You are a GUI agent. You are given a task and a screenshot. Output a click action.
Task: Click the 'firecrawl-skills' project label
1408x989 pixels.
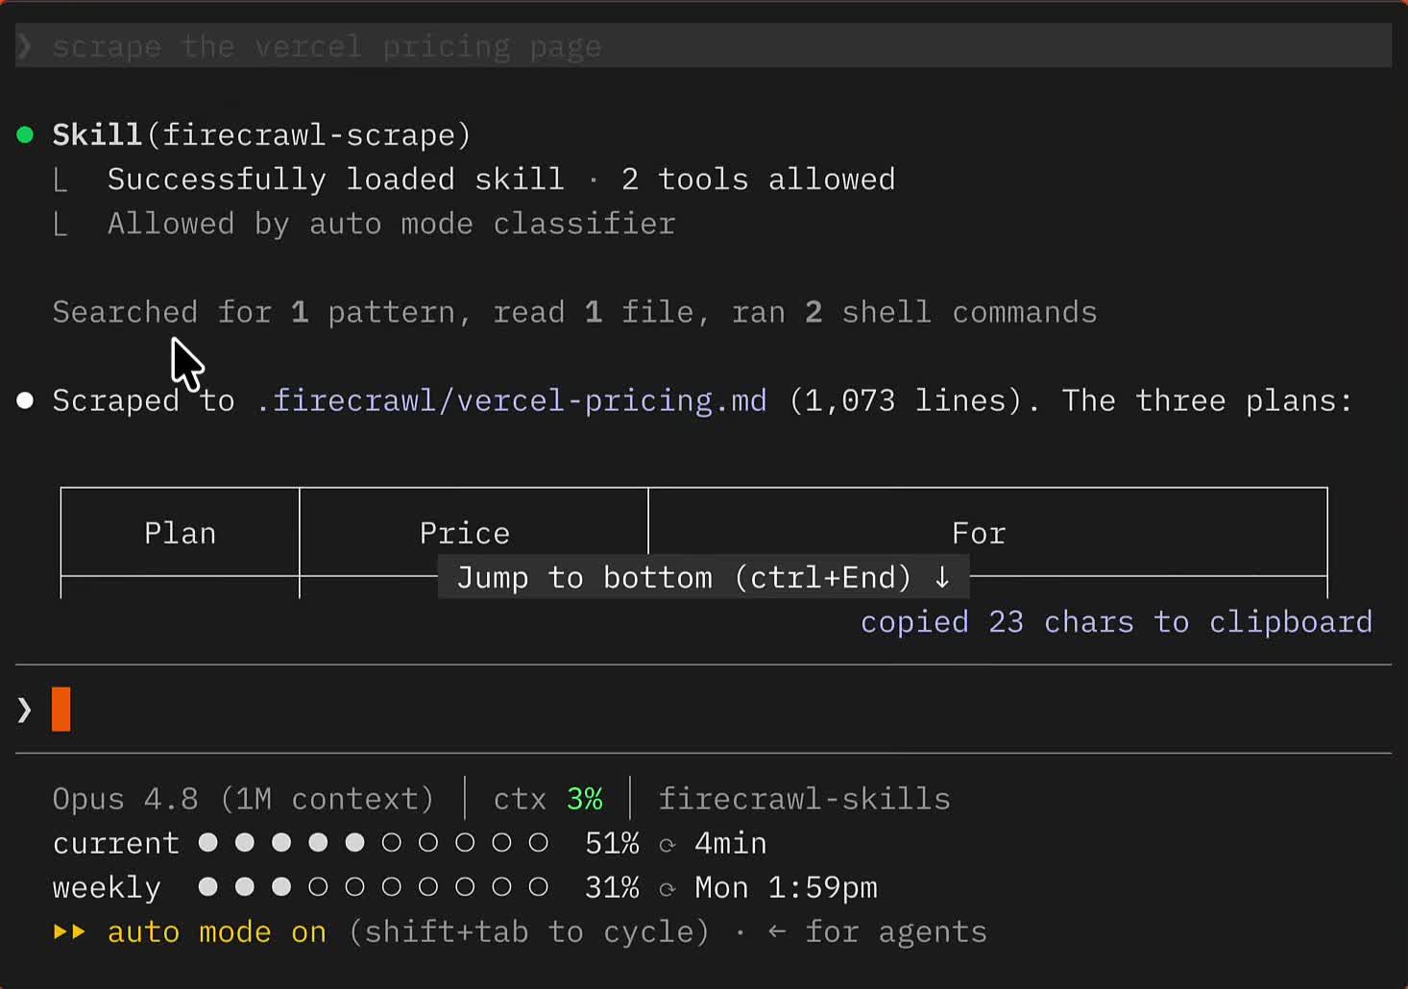[804, 799]
